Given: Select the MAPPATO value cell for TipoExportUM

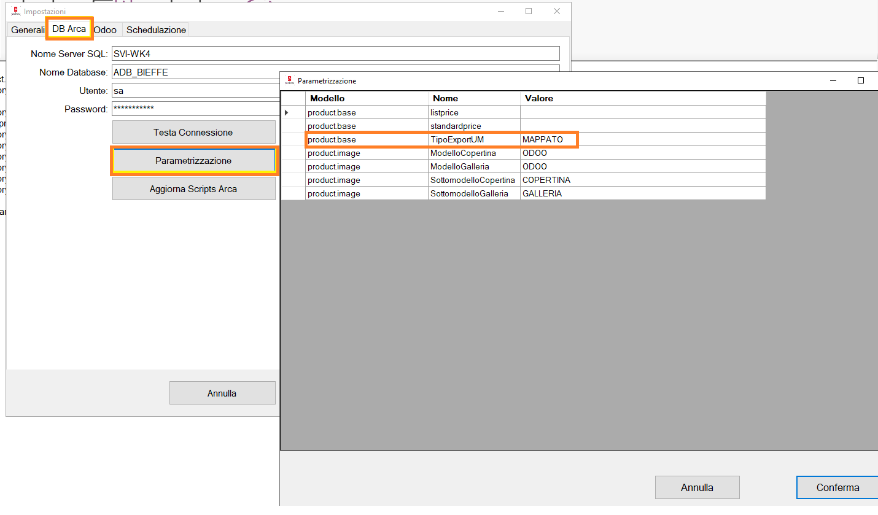Looking at the screenshot, I should coord(548,140).
